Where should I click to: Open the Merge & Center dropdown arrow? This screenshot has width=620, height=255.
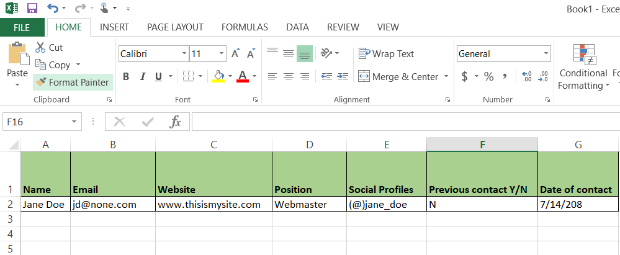(446, 77)
